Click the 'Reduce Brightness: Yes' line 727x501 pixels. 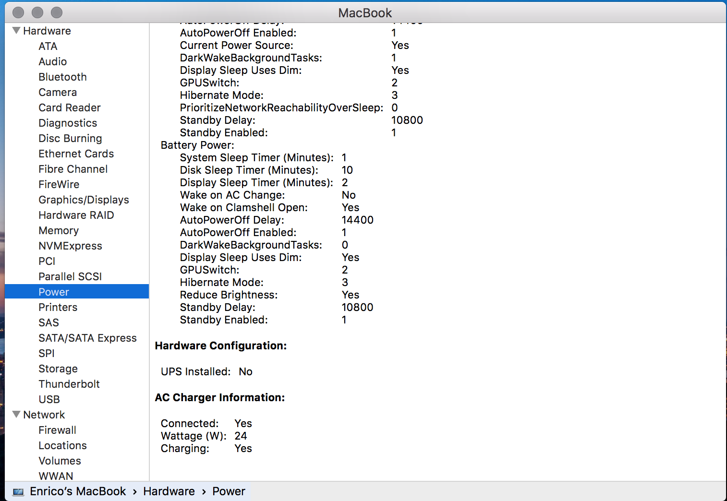tap(270, 295)
